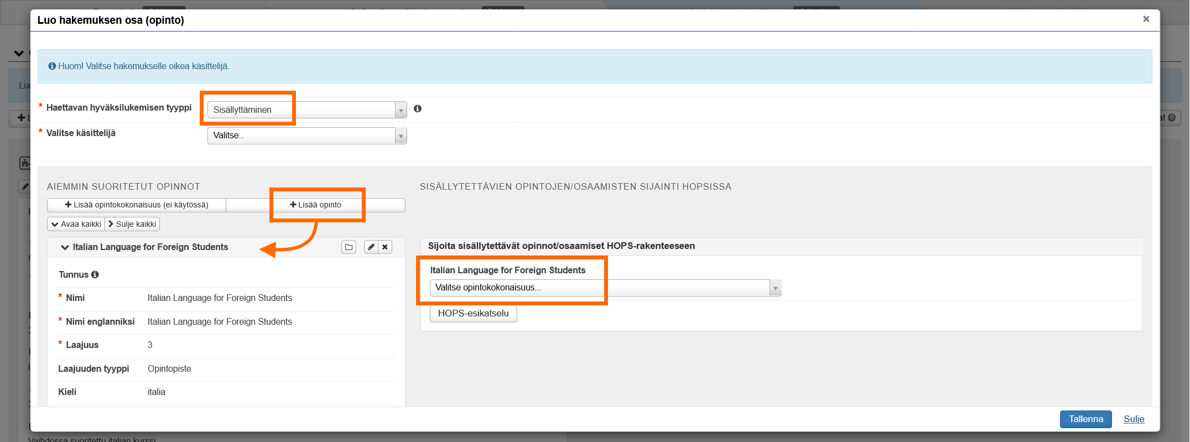The image size is (1190, 442).
Task: Click the pencil edit icon for the course
Action: [371, 247]
